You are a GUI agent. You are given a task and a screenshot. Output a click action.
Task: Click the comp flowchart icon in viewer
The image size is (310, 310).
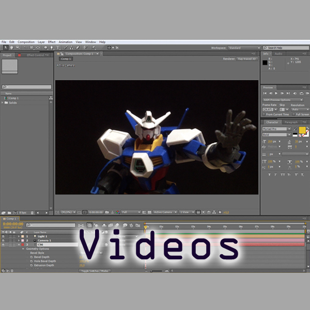point(214,212)
